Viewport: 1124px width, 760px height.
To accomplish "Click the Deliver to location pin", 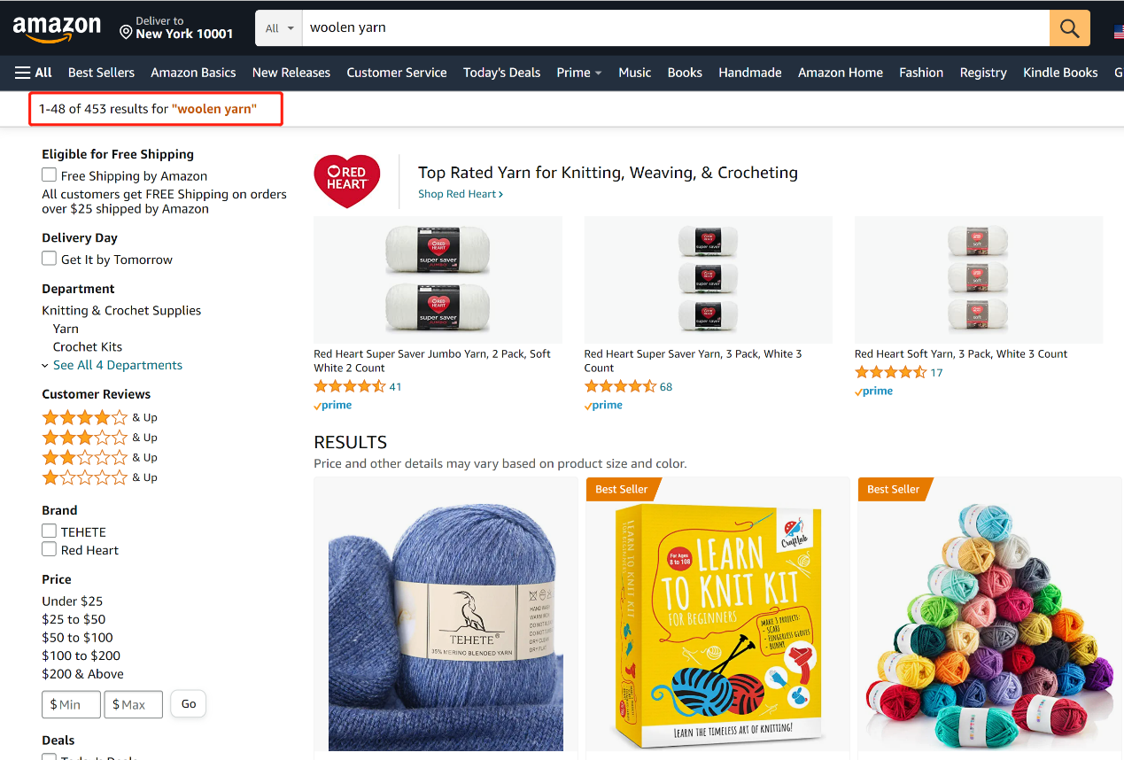I will (x=126, y=33).
